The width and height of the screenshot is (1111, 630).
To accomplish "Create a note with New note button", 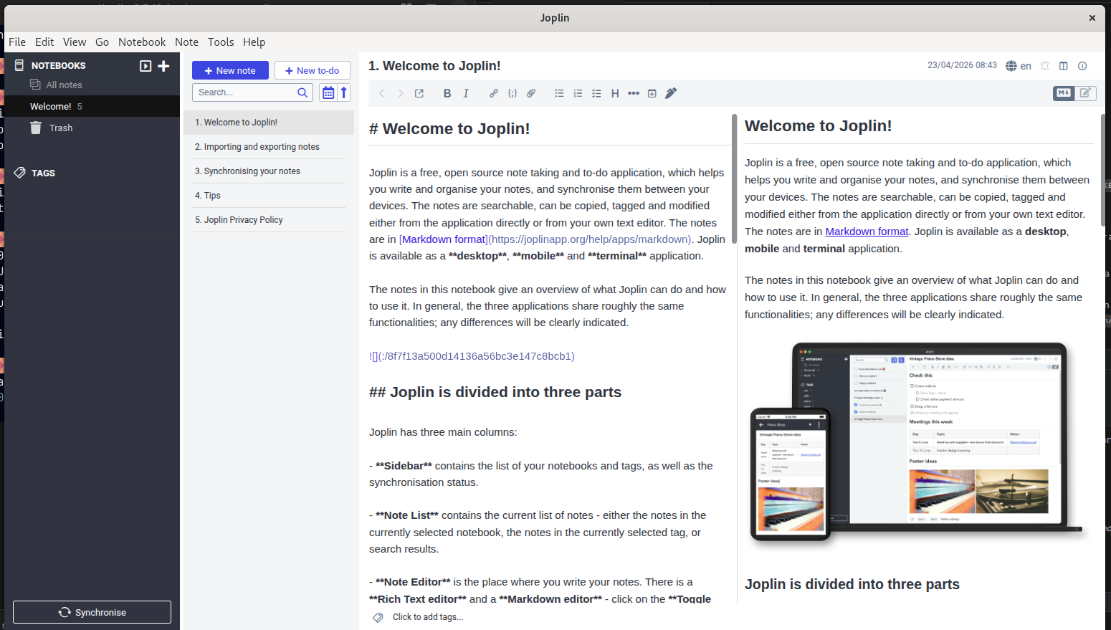I will pyautogui.click(x=230, y=70).
